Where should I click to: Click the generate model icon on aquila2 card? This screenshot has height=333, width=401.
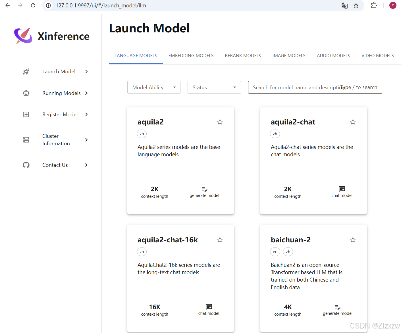click(204, 189)
